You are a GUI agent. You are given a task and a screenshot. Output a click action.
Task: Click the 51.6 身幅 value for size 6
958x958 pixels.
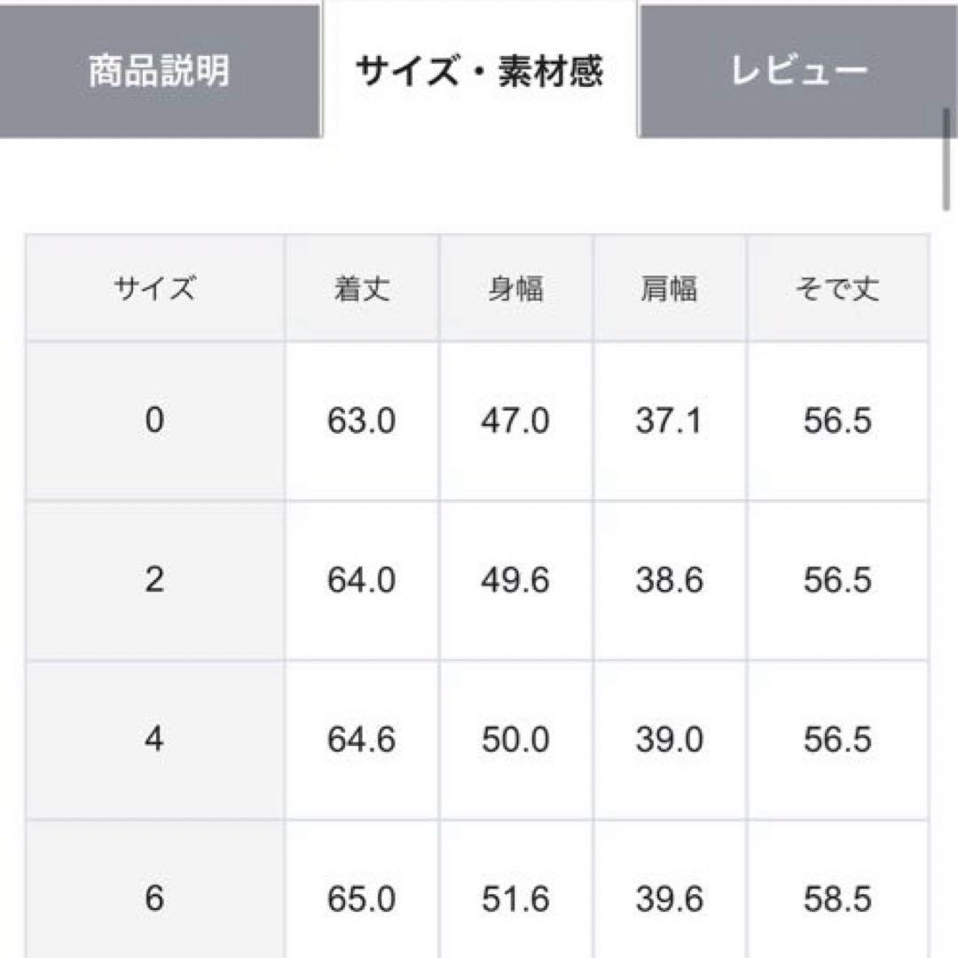pos(516,898)
